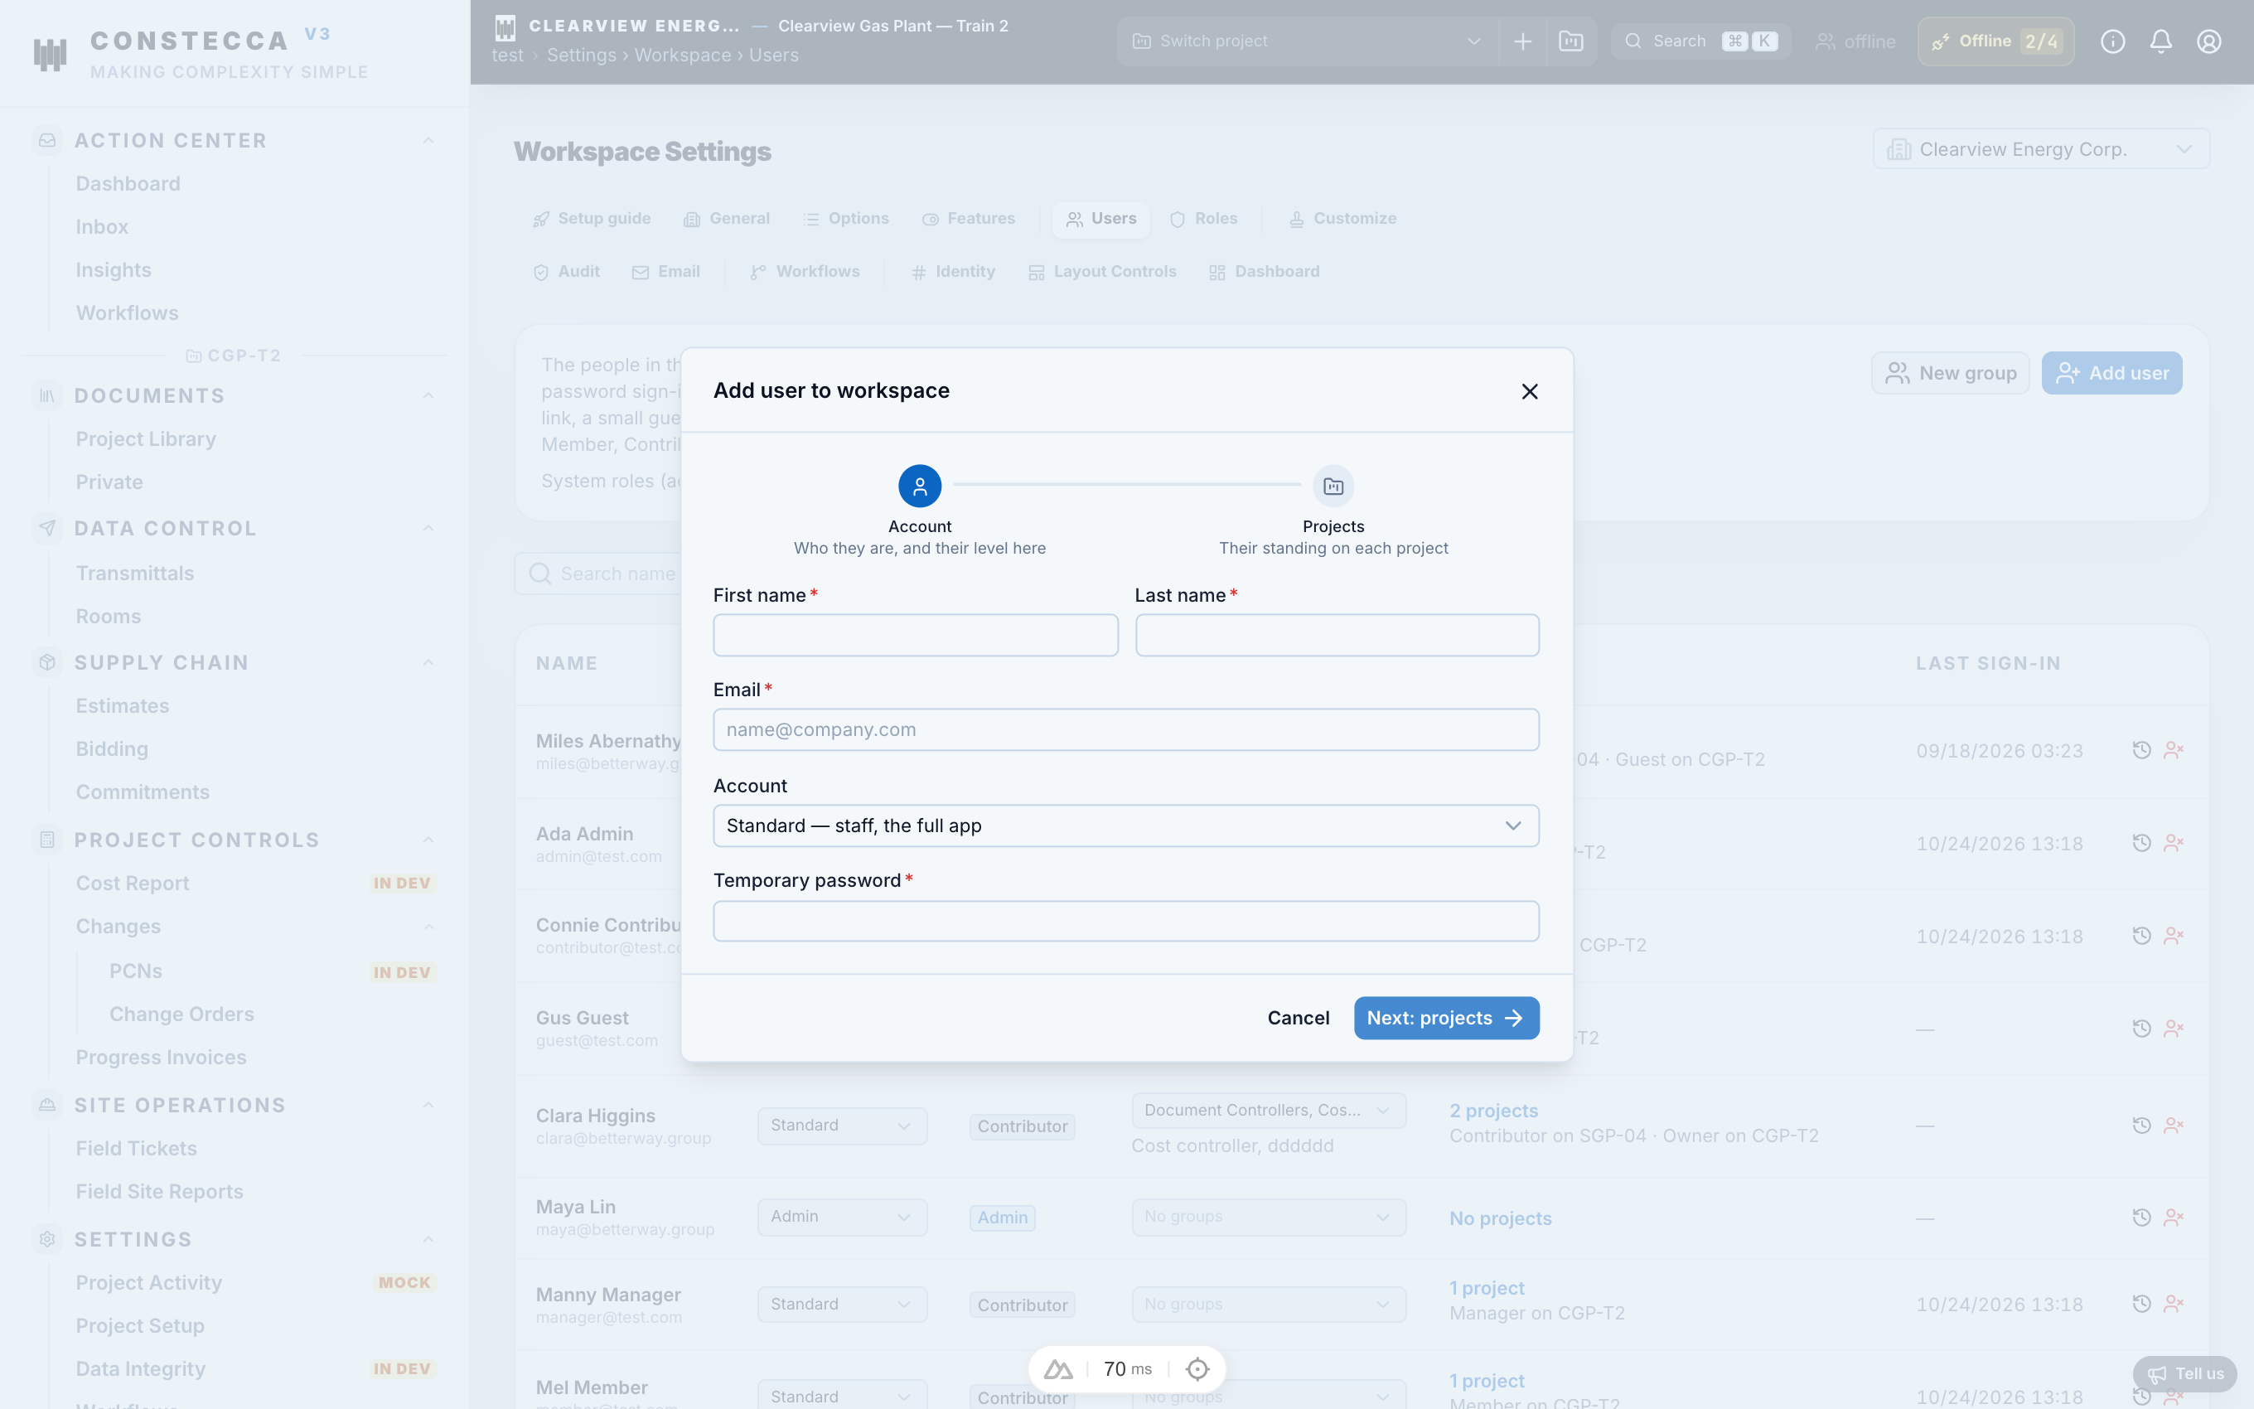Screen dimensions: 2254x1409
Task: Click the history icon in Miles Abernathy row
Action: pos(2141,750)
